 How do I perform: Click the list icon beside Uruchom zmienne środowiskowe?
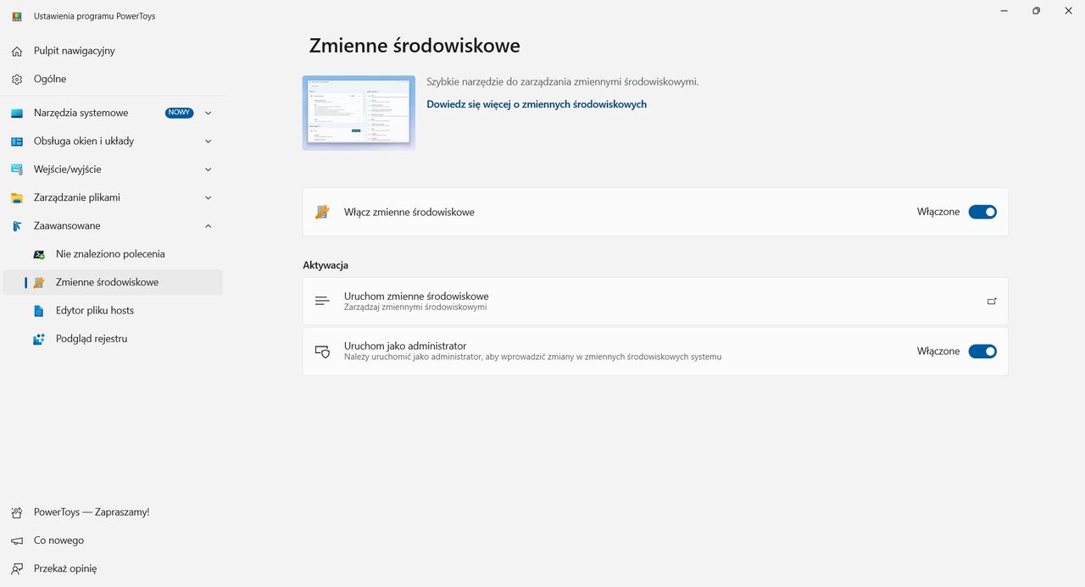click(322, 301)
